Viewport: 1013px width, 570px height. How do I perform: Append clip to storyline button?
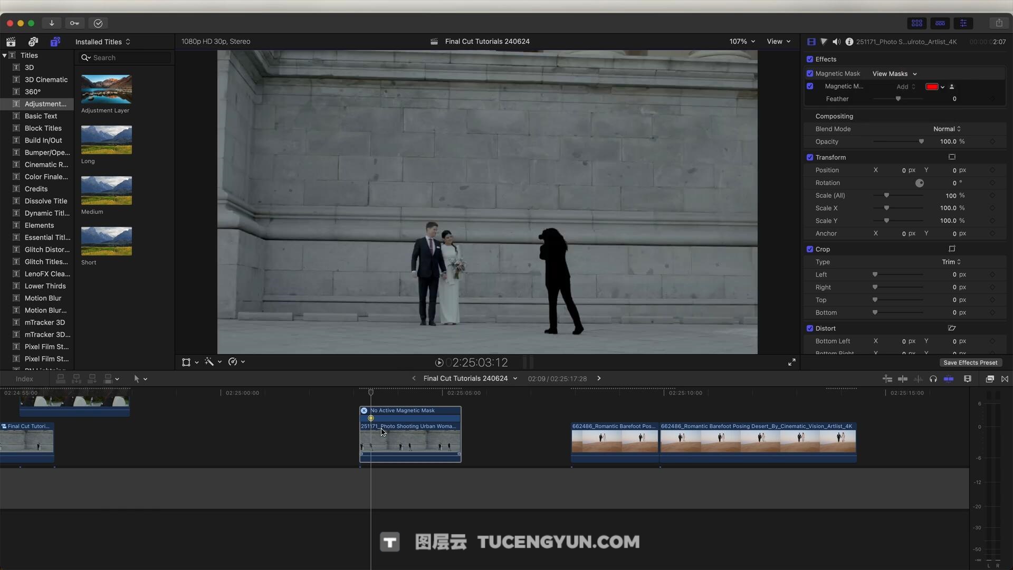92,379
